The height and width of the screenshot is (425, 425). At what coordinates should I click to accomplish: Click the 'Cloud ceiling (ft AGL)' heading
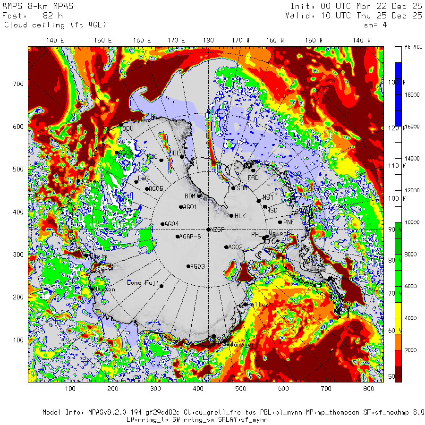55,25
